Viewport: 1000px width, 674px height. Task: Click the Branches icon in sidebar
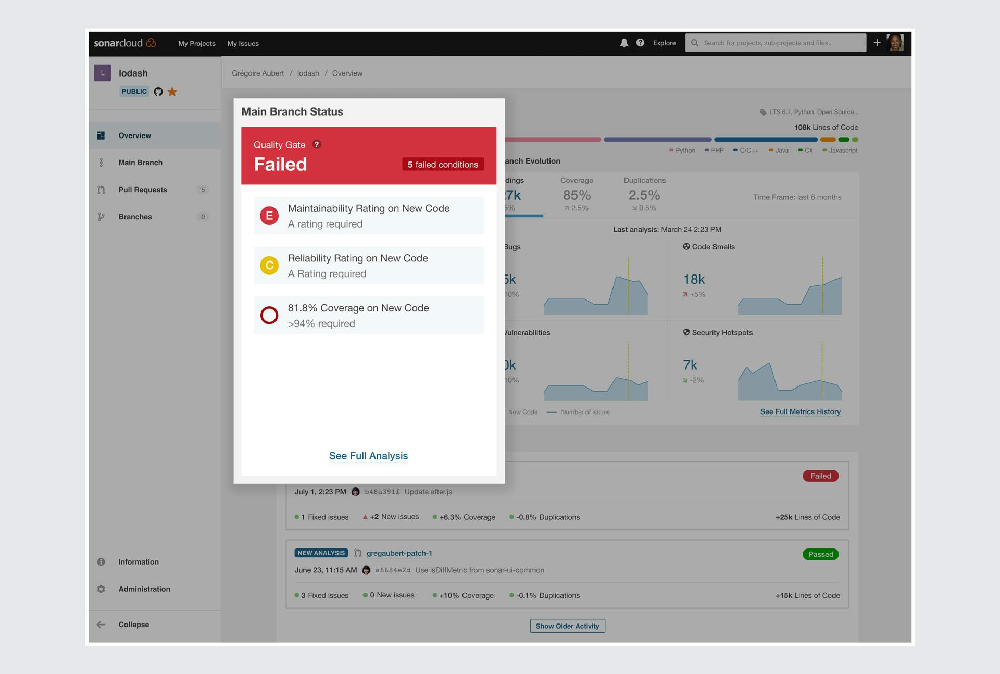101,217
